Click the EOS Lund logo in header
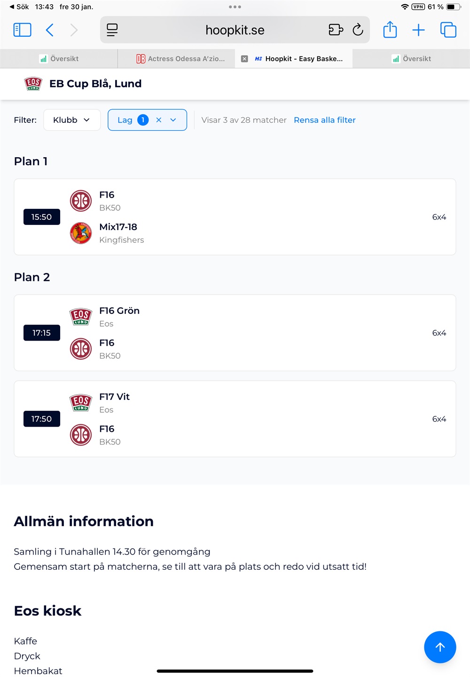 coord(33,84)
